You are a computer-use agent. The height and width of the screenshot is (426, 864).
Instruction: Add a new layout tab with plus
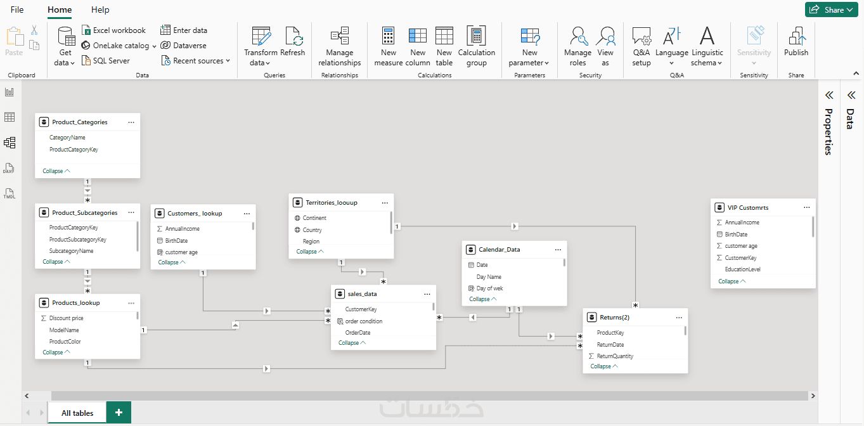click(x=119, y=413)
